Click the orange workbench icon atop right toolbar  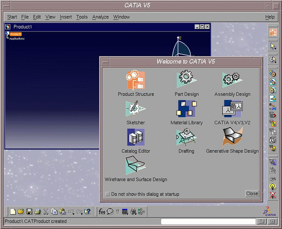point(273,33)
